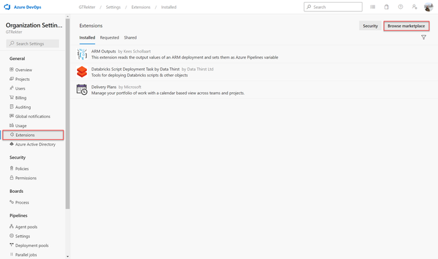
Task: Click sidebar scroll down arrow
Action: click(x=68, y=256)
